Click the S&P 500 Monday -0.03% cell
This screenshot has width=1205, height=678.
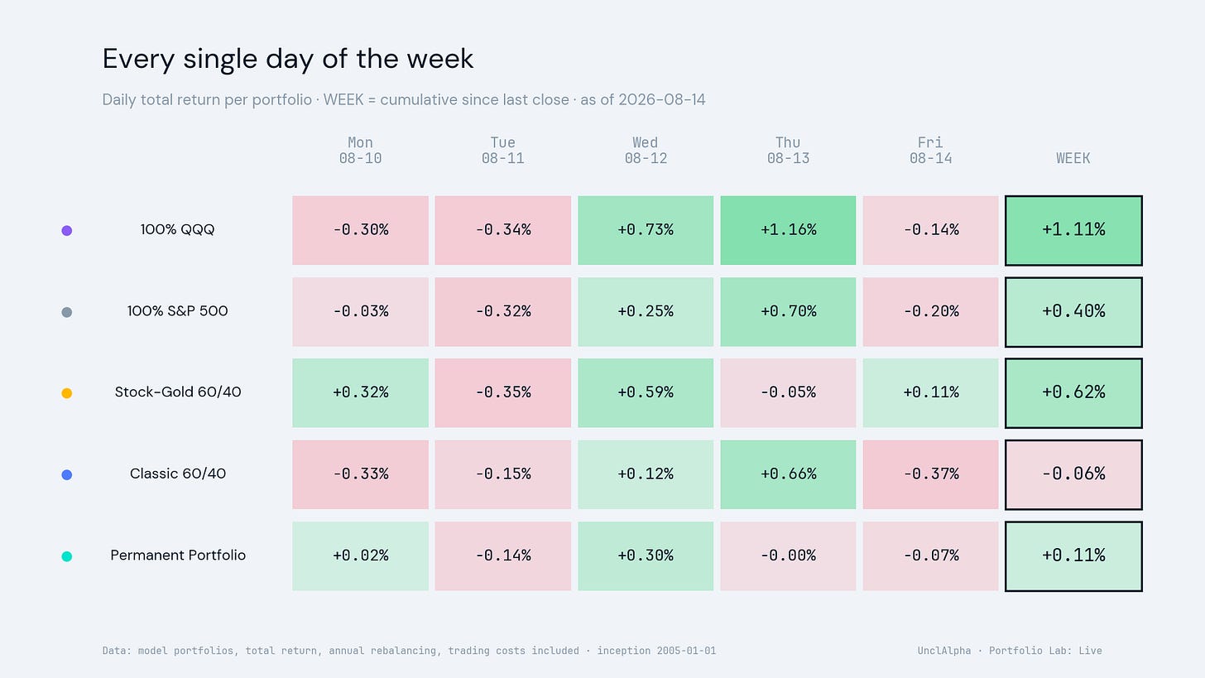[360, 311]
